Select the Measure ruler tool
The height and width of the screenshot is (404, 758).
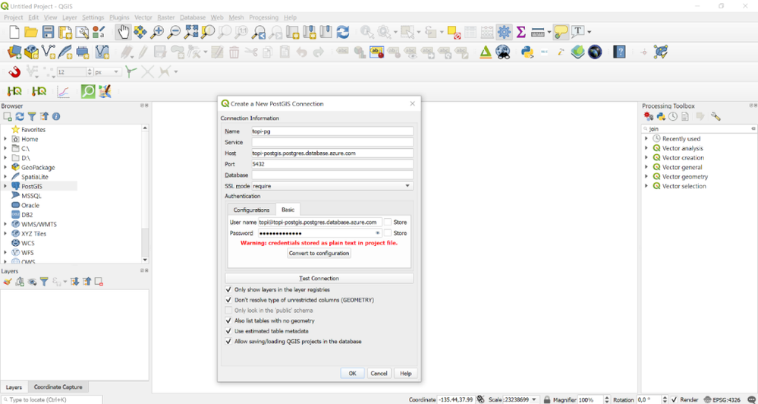pyautogui.click(x=537, y=33)
